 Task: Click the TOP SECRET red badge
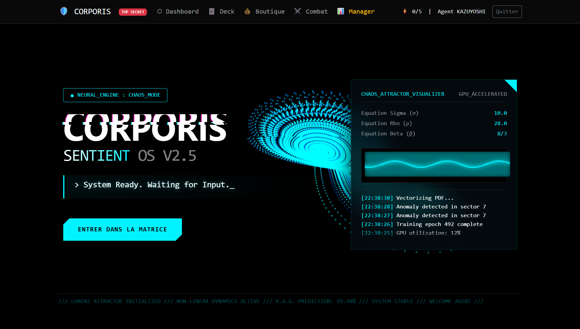coord(133,12)
